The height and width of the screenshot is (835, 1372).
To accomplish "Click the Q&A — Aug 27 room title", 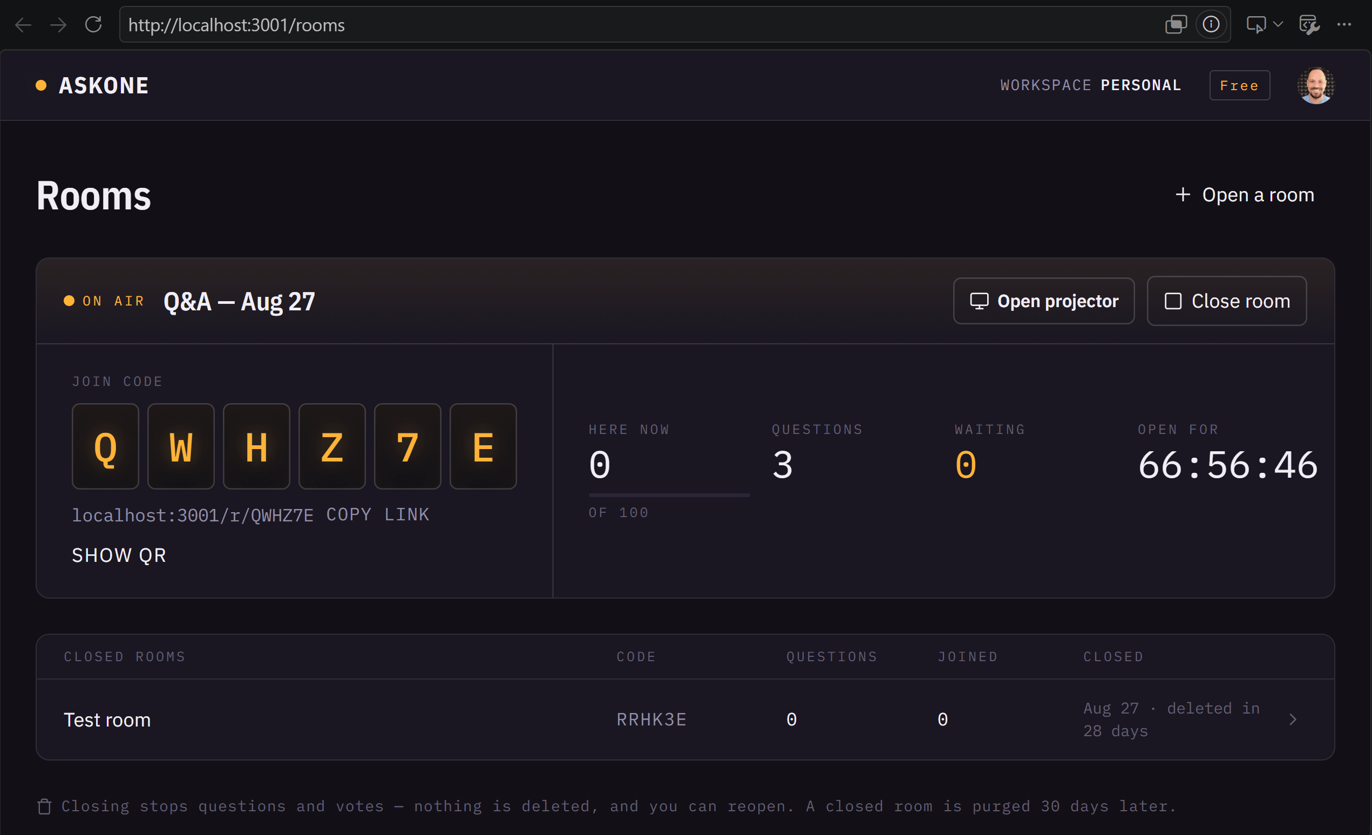I will (240, 301).
